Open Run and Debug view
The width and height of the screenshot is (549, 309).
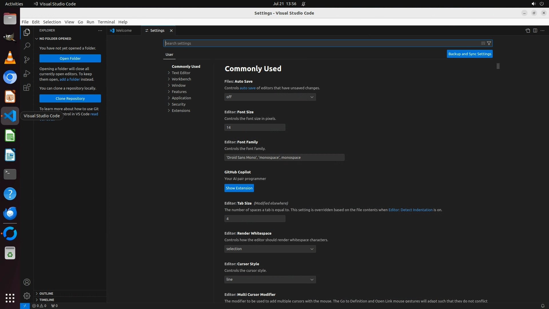(27, 74)
